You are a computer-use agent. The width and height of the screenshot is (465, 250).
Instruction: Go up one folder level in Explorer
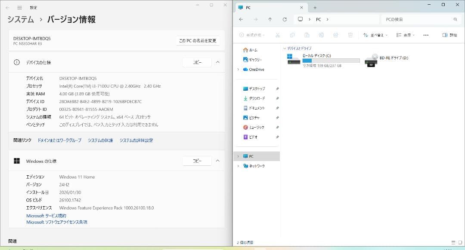click(x=270, y=19)
